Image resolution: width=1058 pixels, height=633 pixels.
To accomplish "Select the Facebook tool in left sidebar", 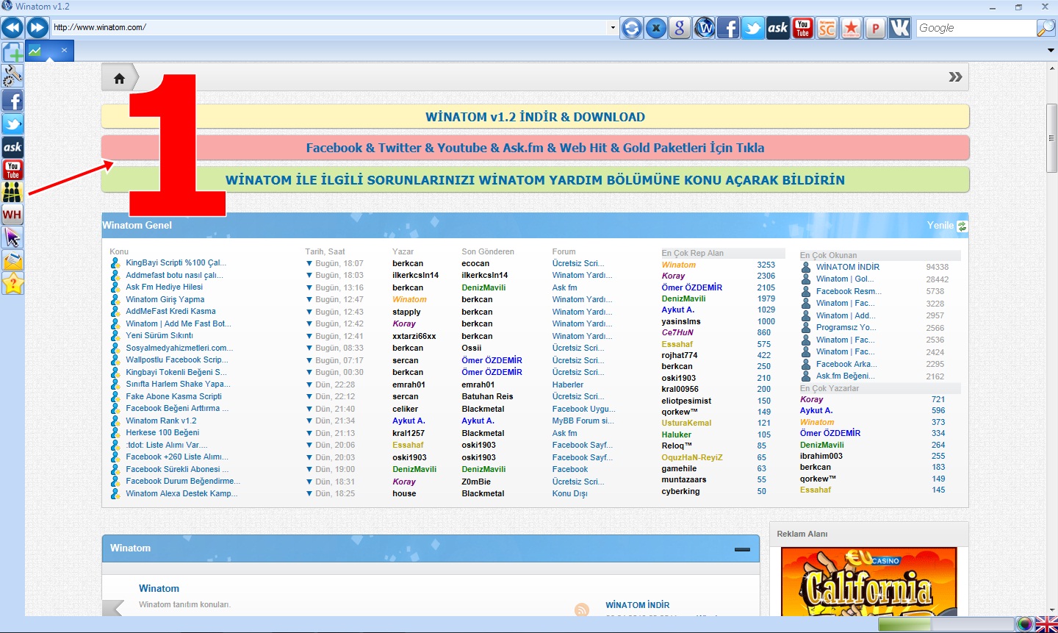I will 12,100.
